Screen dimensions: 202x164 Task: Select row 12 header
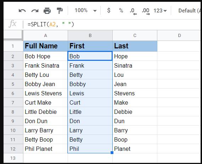pyautogui.click(x=13, y=149)
